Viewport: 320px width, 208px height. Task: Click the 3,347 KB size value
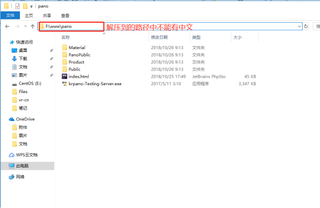247,84
